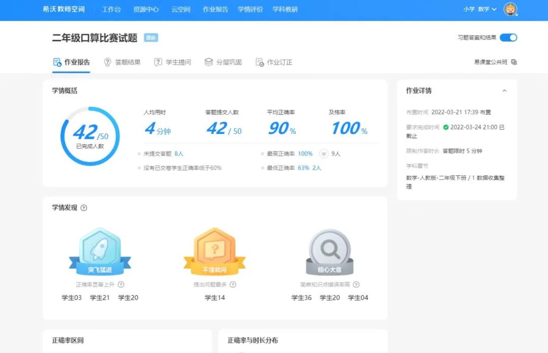Open 资源中心 in the top navigation
Viewport: 548px width, 353px height.
(x=146, y=9)
